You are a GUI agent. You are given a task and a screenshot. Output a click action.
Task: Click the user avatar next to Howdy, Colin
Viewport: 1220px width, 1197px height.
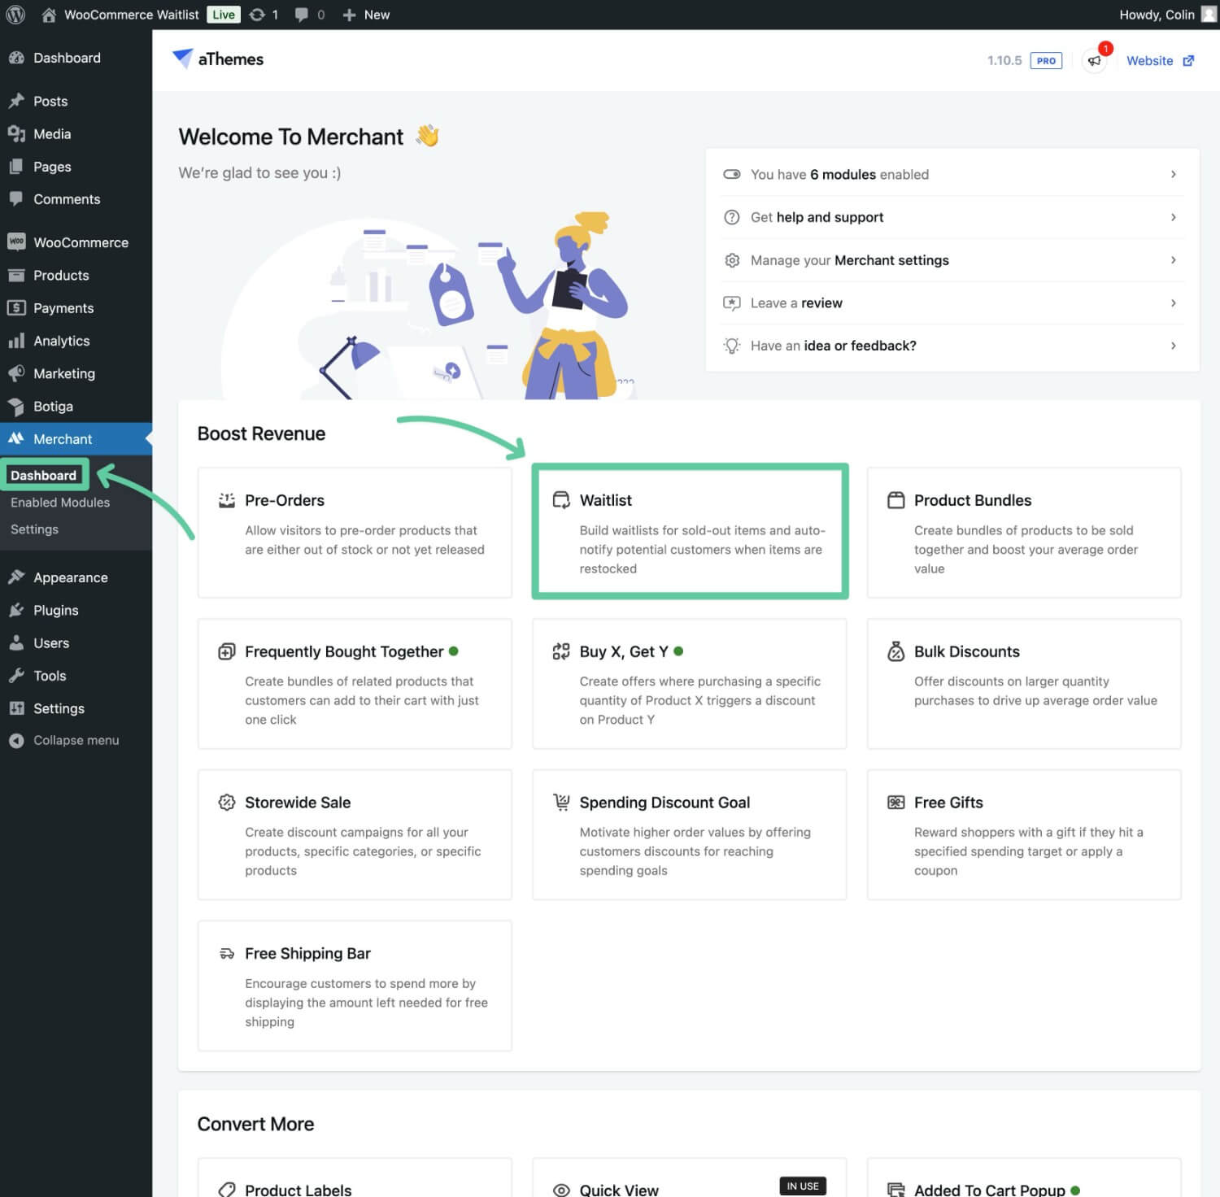point(1209,15)
